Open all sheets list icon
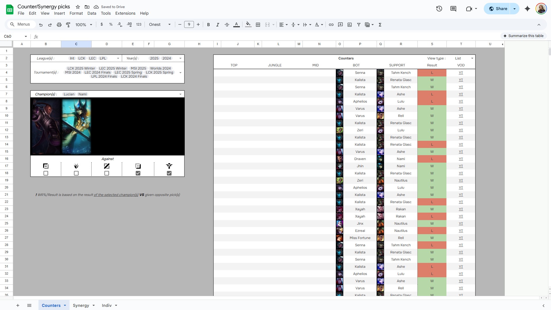This screenshot has width=551, height=310. [x=29, y=305]
